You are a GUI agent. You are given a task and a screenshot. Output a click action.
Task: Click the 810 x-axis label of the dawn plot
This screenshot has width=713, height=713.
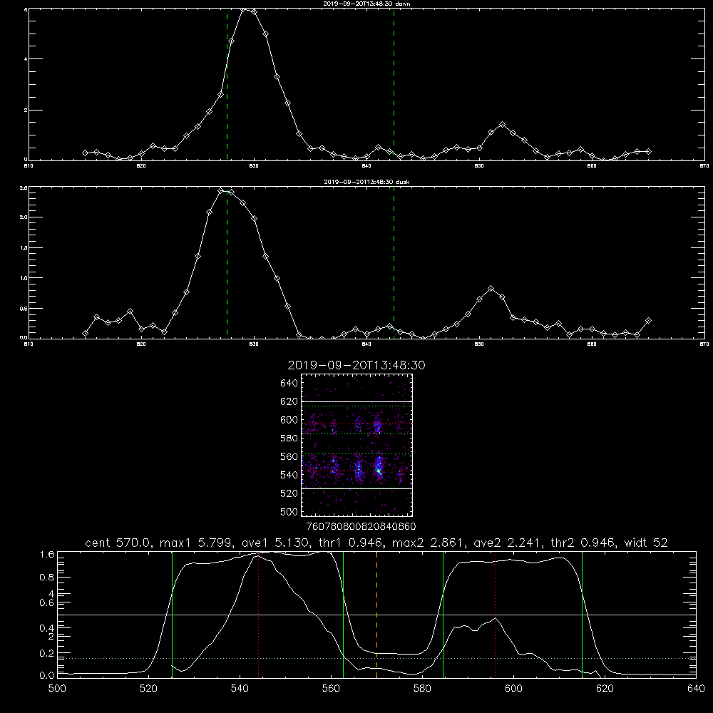point(29,166)
